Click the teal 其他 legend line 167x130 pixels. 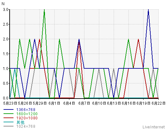[x=8, y=122]
